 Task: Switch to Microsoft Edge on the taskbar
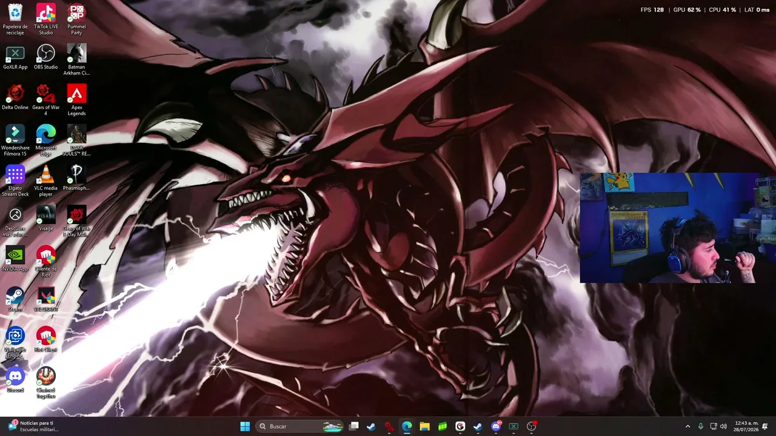point(407,426)
